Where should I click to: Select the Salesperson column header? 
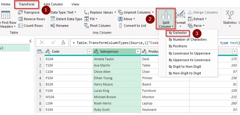(117, 52)
